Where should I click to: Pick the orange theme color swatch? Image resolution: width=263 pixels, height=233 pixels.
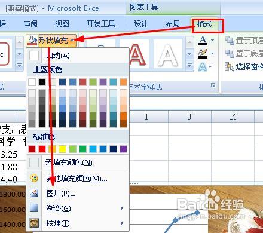click(123, 82)
